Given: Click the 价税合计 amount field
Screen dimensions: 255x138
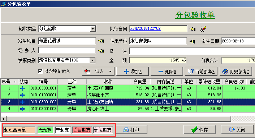Looking at the screenshot, I should (x=238, y=60).
